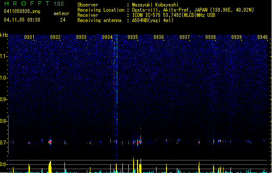Image resolution: width=272 pixels, height=173 pixels.
Task: Click the large red meteor echo near 0932
Action: point(50,142)
